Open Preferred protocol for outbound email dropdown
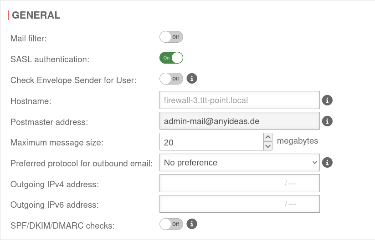375x240 pixels. coord(239,162)
